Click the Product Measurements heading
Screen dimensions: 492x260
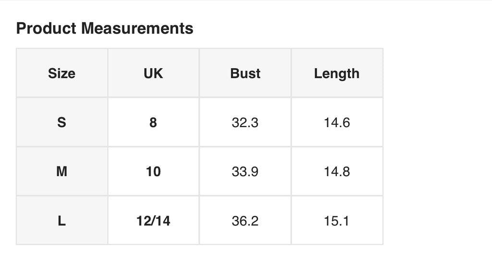point(104,28)
